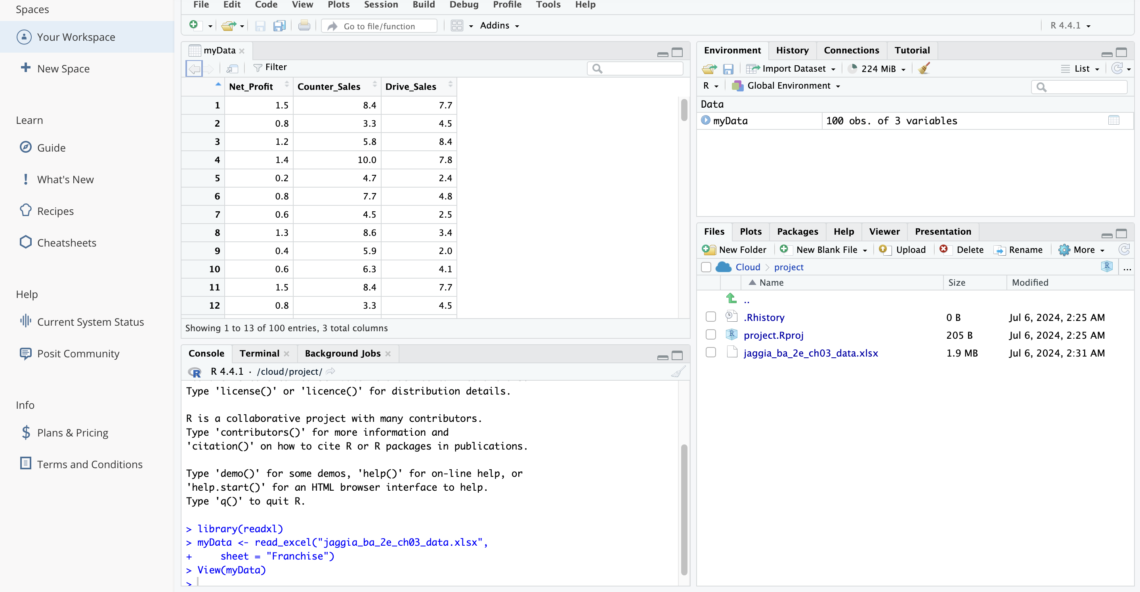Switch to the Background Jobs tab

(x=342, y=353)
